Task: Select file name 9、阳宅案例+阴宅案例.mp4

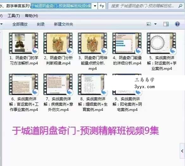Action: pos(127,104)
